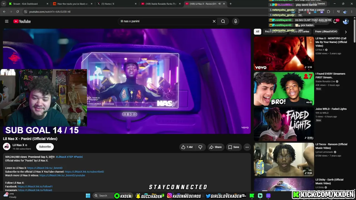Like the Panini video
The height and width of the screenshot is (200, 356).
[187, 147]
